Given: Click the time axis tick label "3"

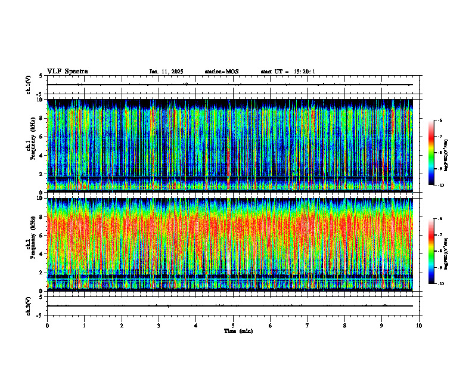Looking at the screenshot, I should coord(159,326).
